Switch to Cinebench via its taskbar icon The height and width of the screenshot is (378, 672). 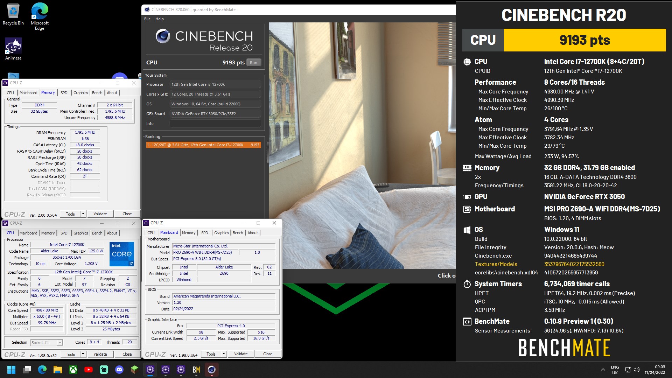click(x=212, y=370)
